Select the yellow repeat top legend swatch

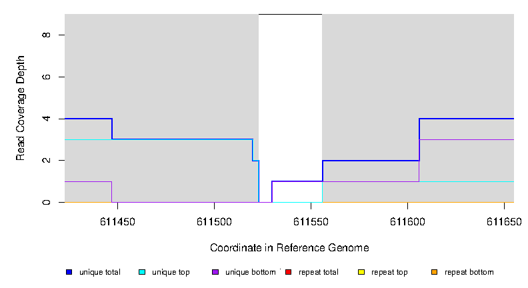[361, 272]
